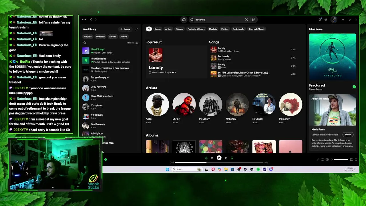Enter full screen mode

click(x=356, y=160)
